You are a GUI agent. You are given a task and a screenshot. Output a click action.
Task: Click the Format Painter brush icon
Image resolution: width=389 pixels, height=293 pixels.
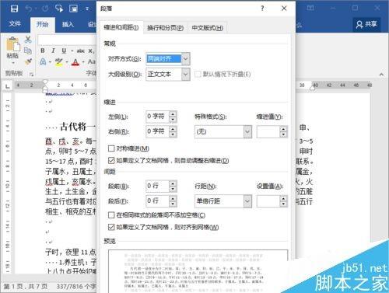(x=28, y=61)
